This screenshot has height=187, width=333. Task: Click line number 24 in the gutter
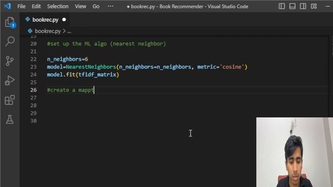pos(33,75)
